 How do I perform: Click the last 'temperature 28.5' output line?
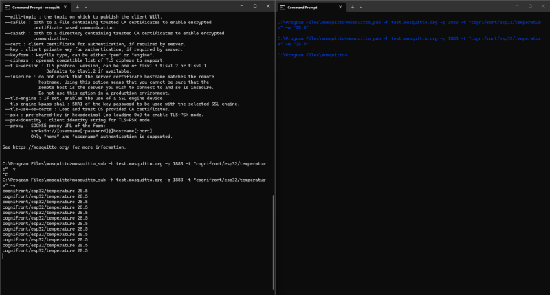coord(45,251)
